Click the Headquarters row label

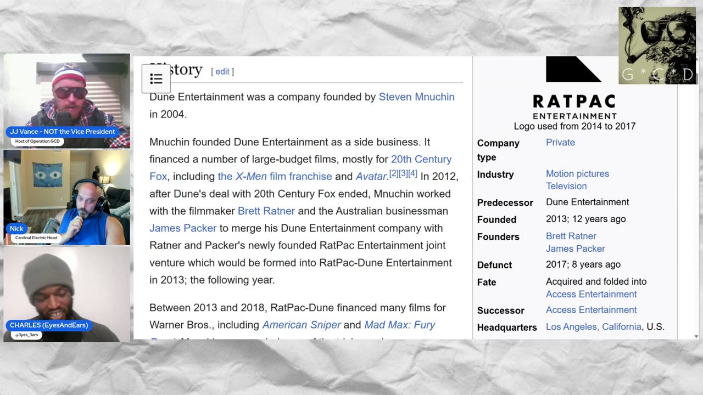[x=507, y=328]
